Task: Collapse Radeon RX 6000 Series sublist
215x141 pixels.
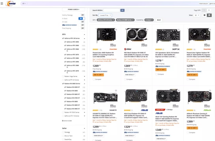Action: point(84,84)
